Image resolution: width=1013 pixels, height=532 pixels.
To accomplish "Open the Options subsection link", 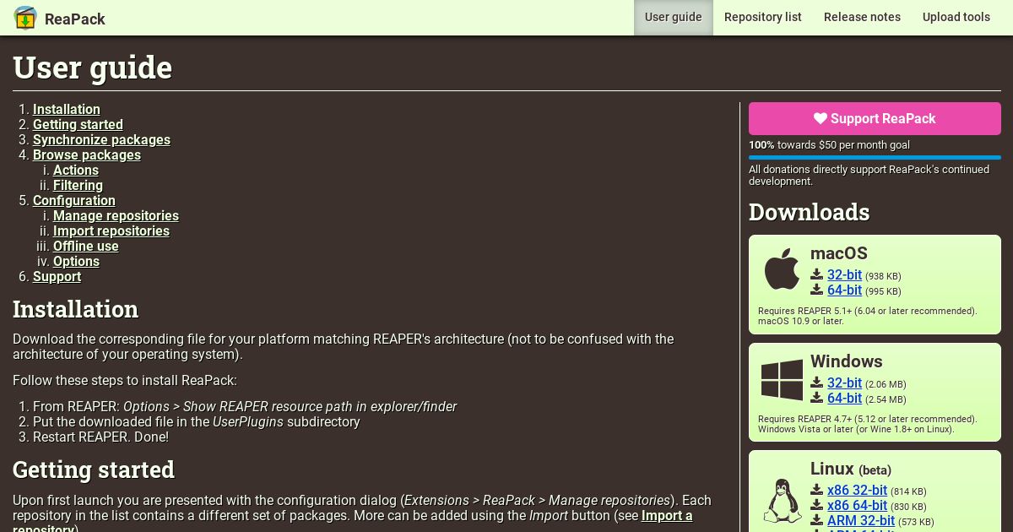I will click(76, 261).
